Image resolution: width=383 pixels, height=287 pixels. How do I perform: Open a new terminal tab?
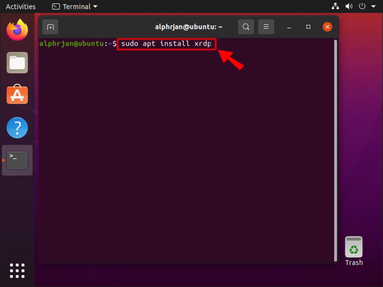click(50, 27)
